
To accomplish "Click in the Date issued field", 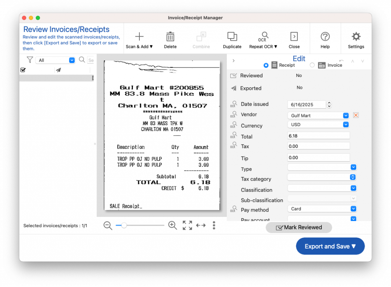I will [x=307, y=104].
